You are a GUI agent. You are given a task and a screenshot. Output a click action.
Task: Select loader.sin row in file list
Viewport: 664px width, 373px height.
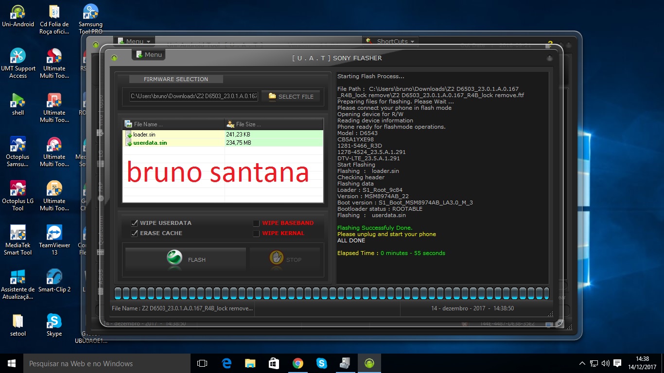(x=223, y=134)
